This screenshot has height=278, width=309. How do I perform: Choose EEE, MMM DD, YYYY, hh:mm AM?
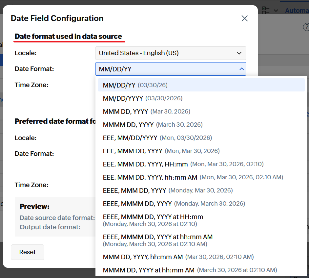150,177
